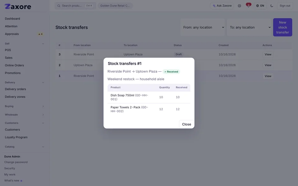The width and height of the screenshot is (298, 186).
Task: Close the Stock transfers #1 dialog
Action: (187, 124)
